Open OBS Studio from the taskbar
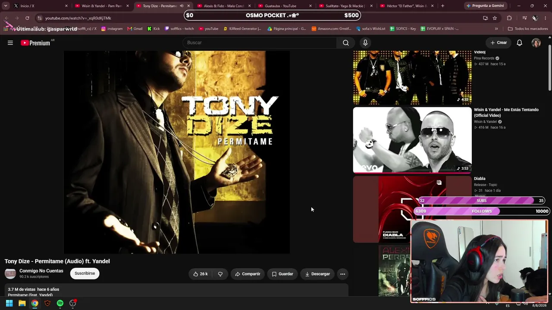 73,303
